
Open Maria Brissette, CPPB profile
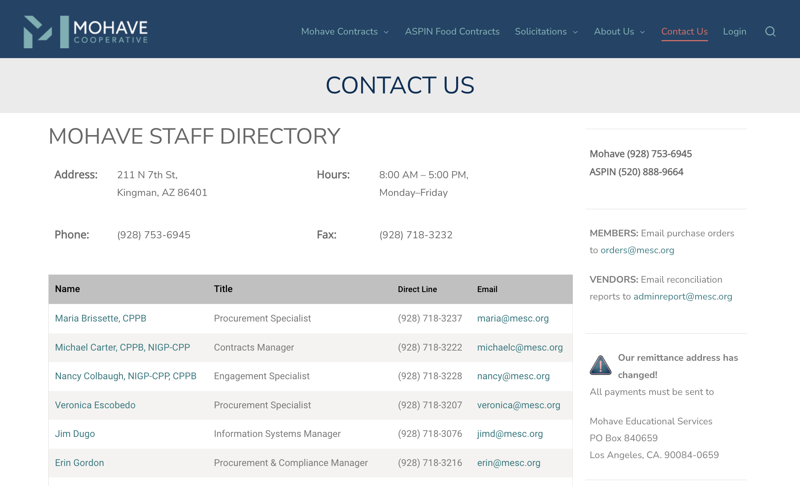coord(100,318)
